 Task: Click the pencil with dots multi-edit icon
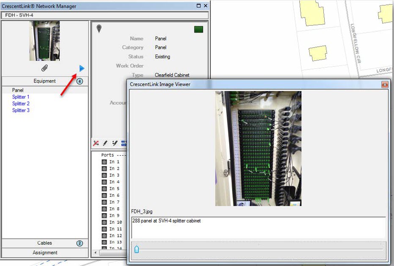115,143
